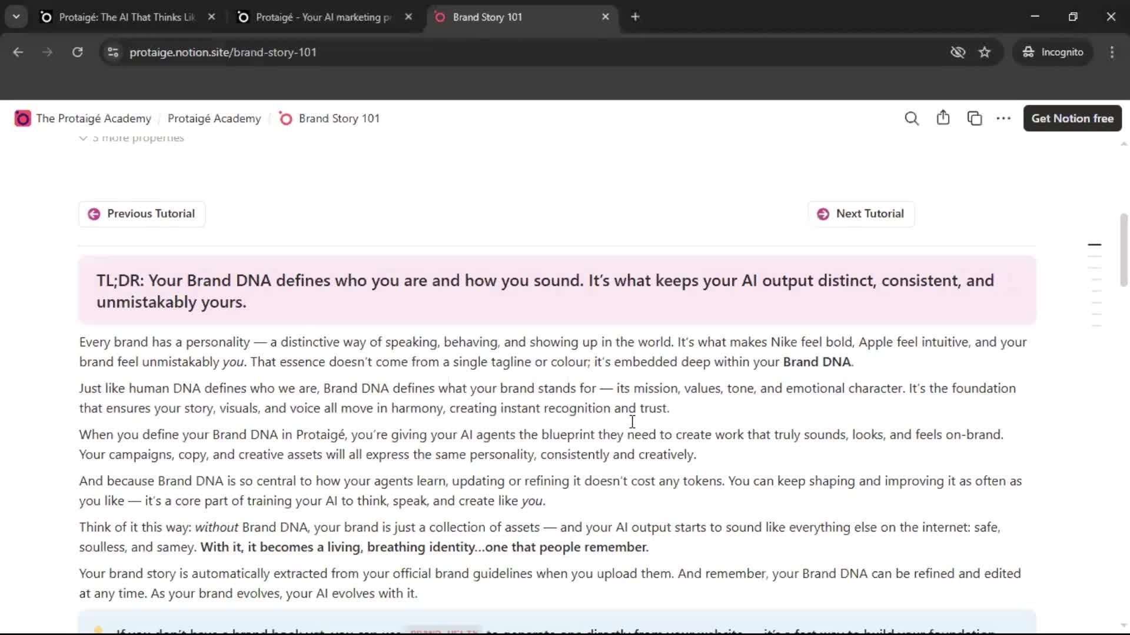Click the Brand Story 101 page emoji icon
The width and height of the screenshot is (1130, 635).
point(285,118)
